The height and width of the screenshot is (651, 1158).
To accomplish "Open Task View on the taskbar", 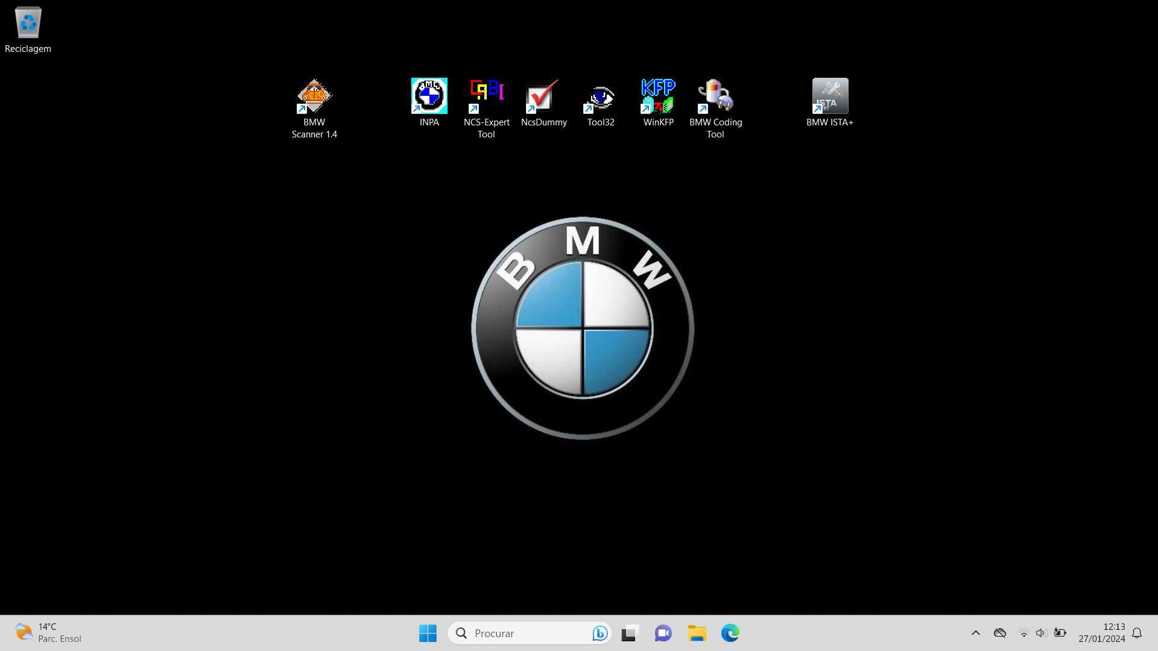I will point(629,633).
